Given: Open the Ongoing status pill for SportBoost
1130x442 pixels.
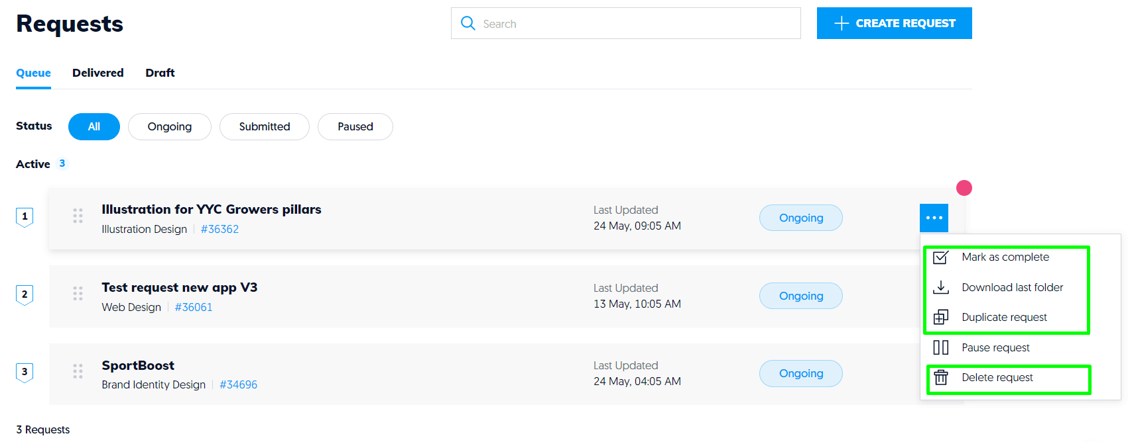Looking at the screenshot, I should click(800, 373).
